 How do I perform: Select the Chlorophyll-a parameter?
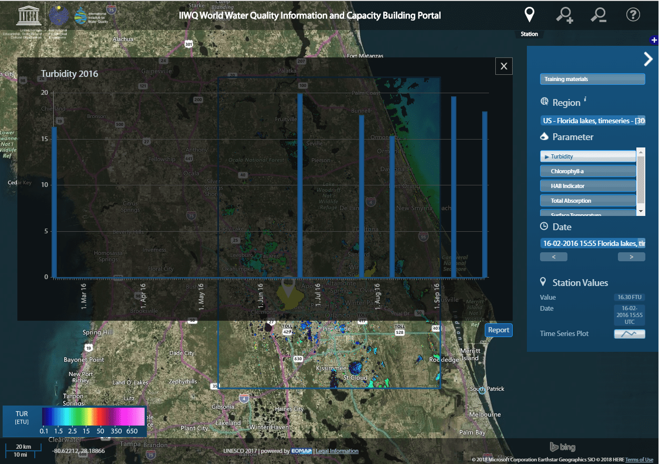[x=588, y=171]
